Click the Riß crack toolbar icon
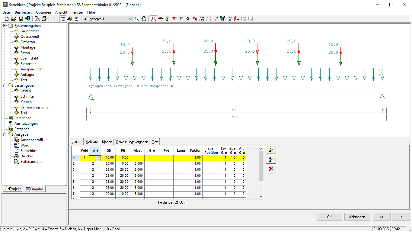412x232 pixels. click(223, 19)
